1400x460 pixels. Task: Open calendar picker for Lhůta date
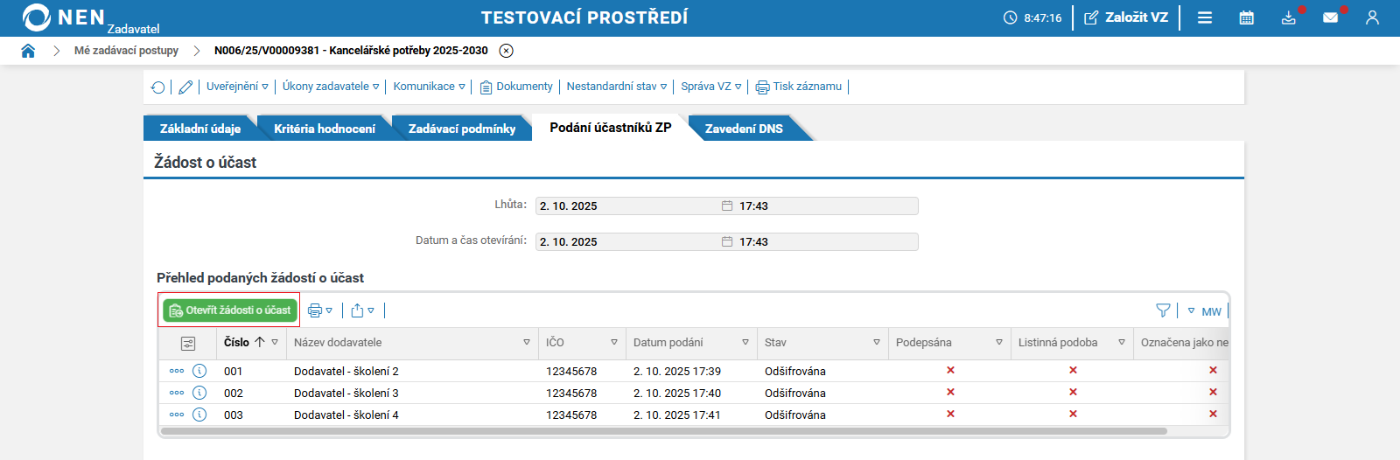click(x=727, y=206)
